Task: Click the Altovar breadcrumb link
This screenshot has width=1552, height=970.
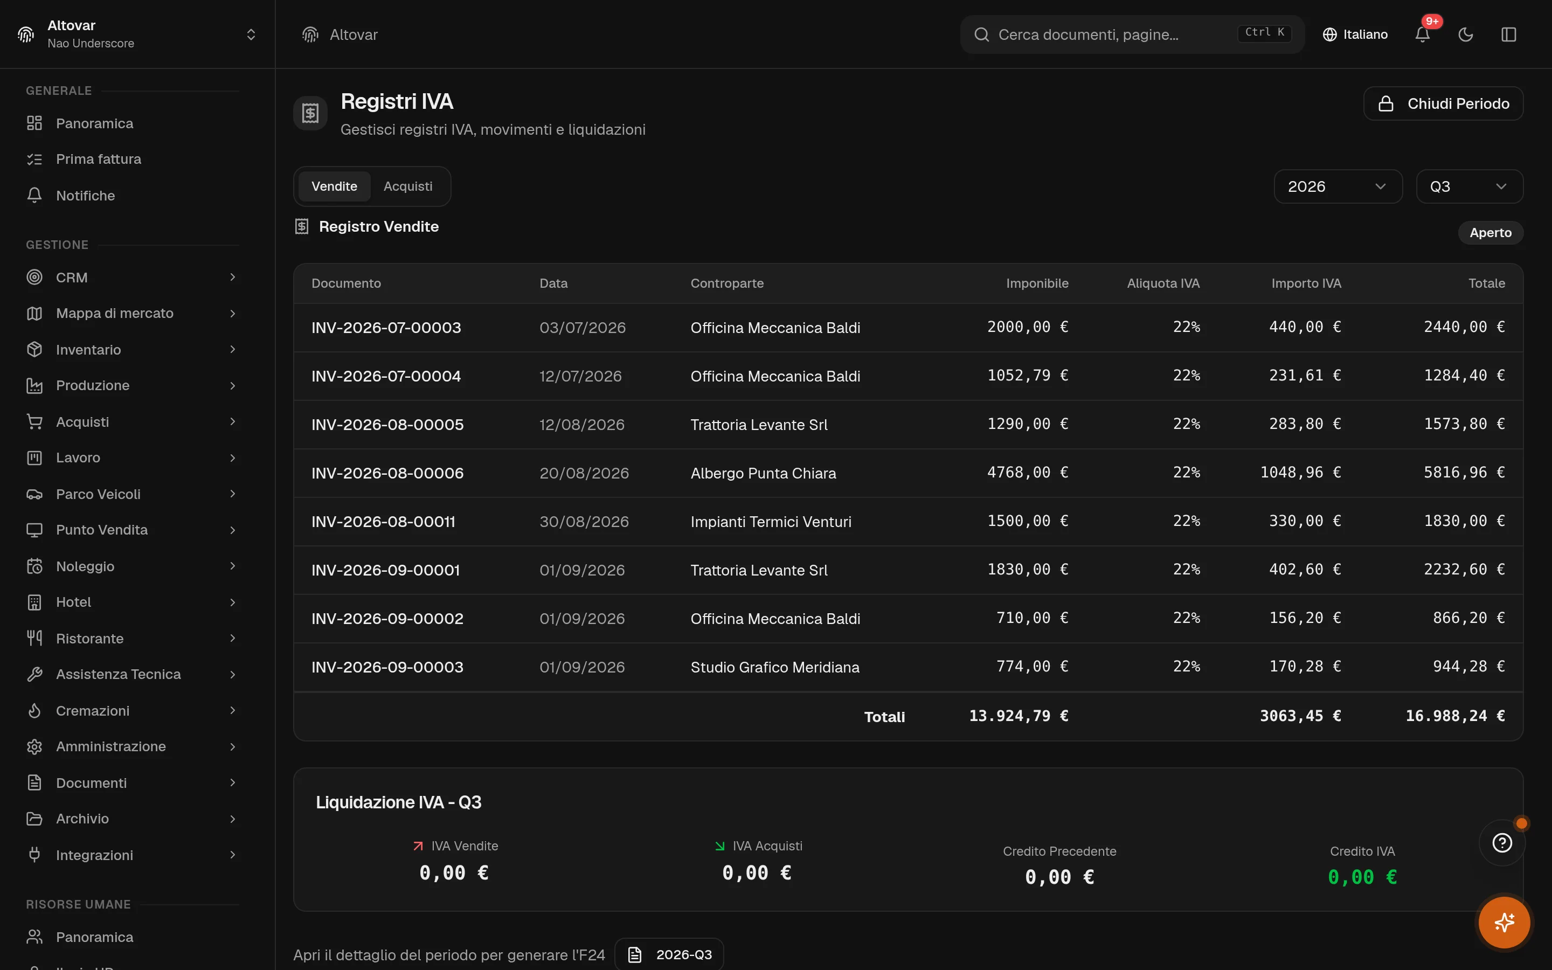Action: pos(354,34)
